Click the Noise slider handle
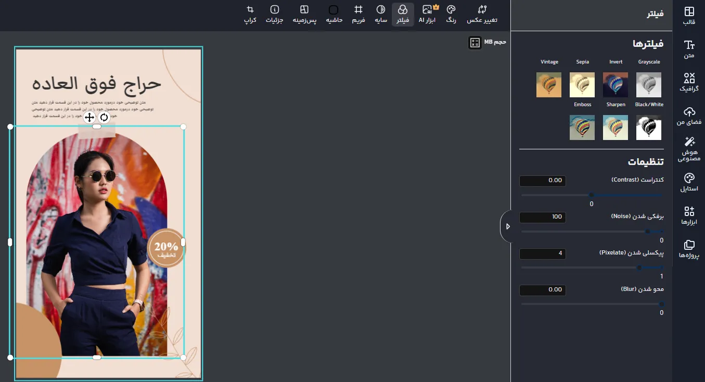 (648, 232)
